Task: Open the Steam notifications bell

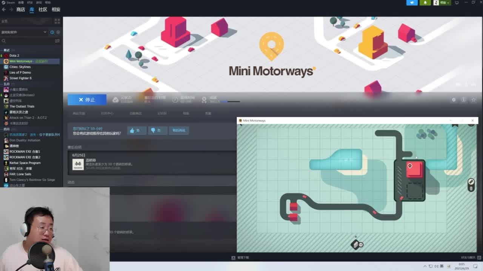Action: (x=425, y=3)
